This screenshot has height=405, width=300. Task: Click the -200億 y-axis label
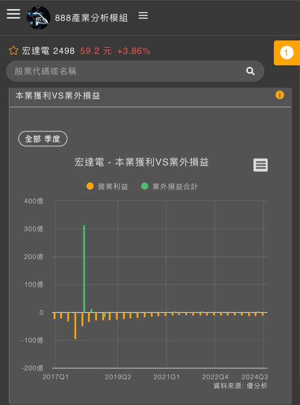32,368
